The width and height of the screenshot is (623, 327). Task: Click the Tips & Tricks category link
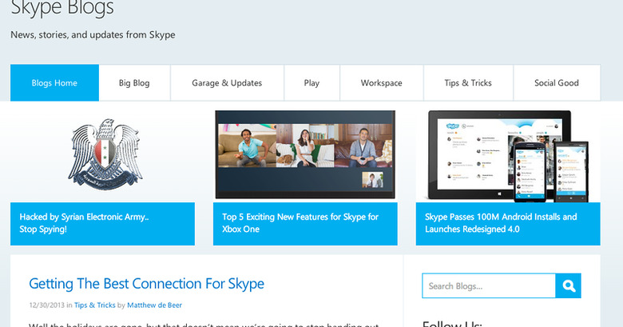pos(94,305)
